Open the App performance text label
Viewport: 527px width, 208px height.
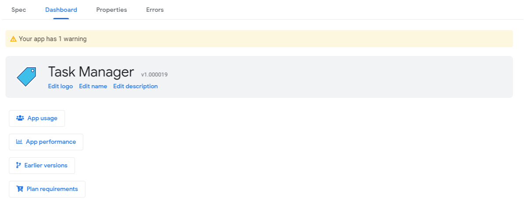(51, 142)
